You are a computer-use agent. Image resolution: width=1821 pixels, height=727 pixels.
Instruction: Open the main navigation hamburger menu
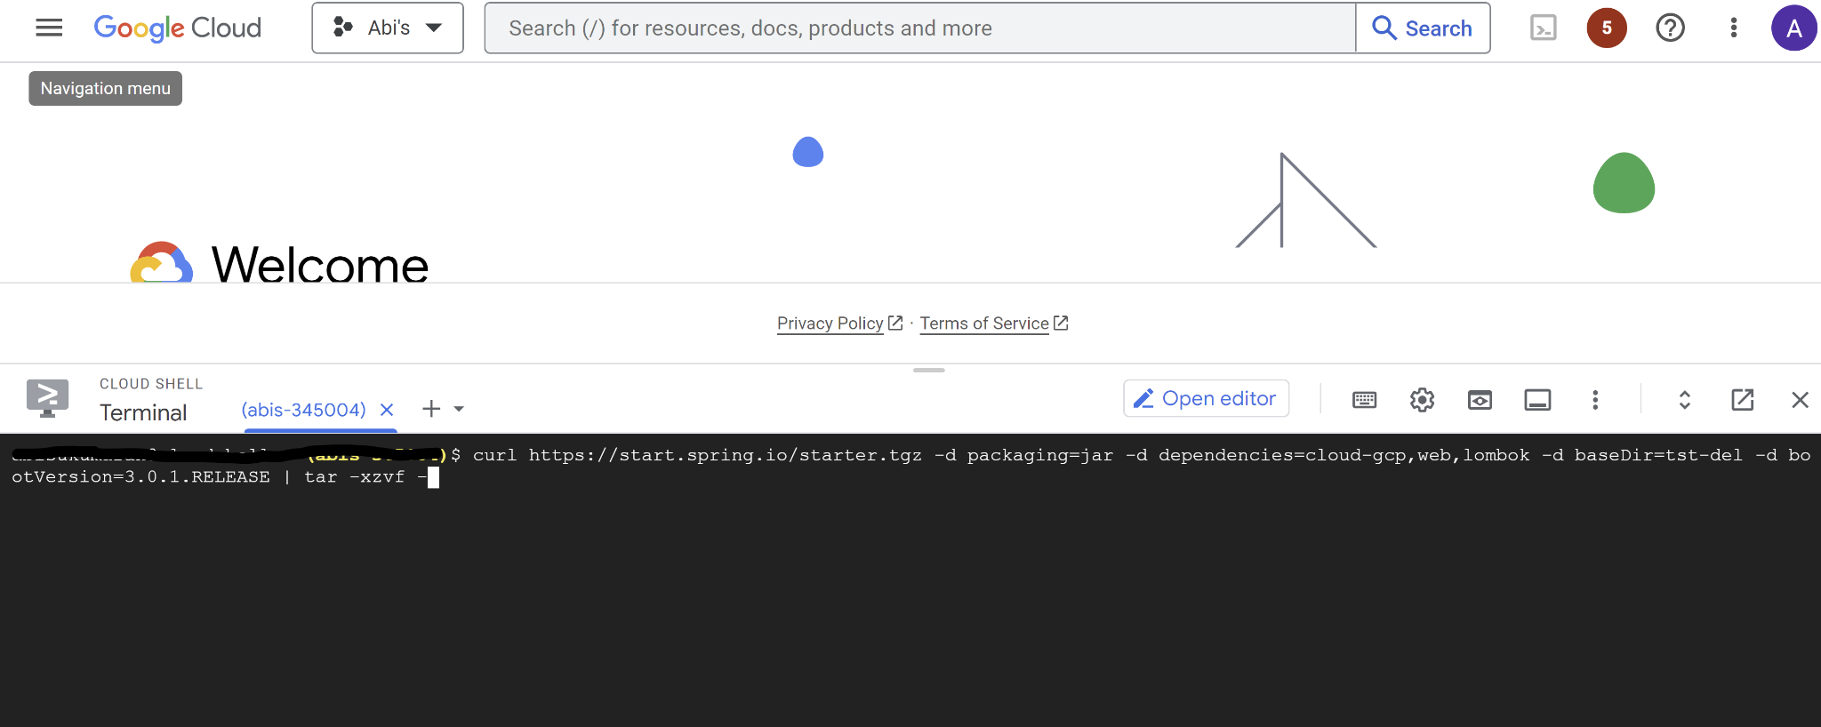[49, 28]
